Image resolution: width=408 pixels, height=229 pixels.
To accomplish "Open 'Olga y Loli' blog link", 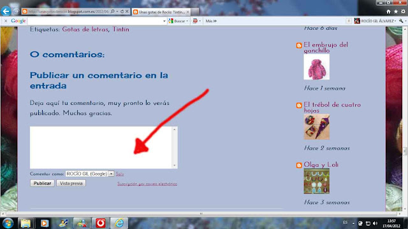I will click(321, 165).
